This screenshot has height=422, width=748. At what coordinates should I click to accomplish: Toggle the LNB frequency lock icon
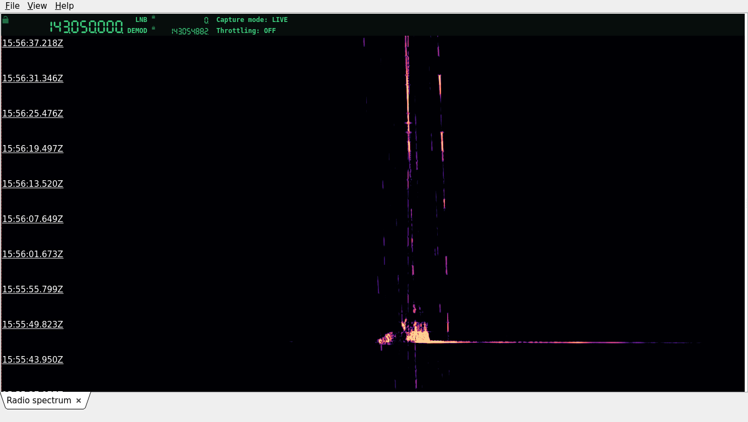pyautogui.click(x=153, y=17)
